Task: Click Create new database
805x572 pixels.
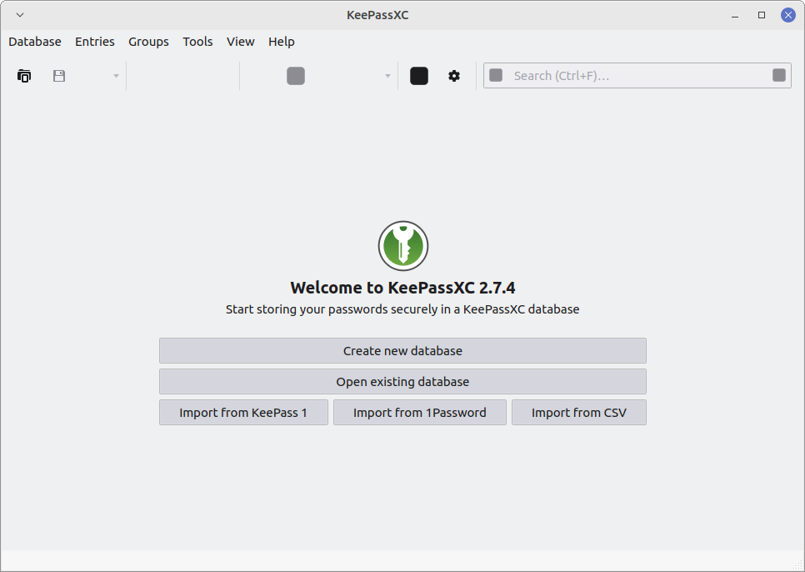Action: coord(402,350)
